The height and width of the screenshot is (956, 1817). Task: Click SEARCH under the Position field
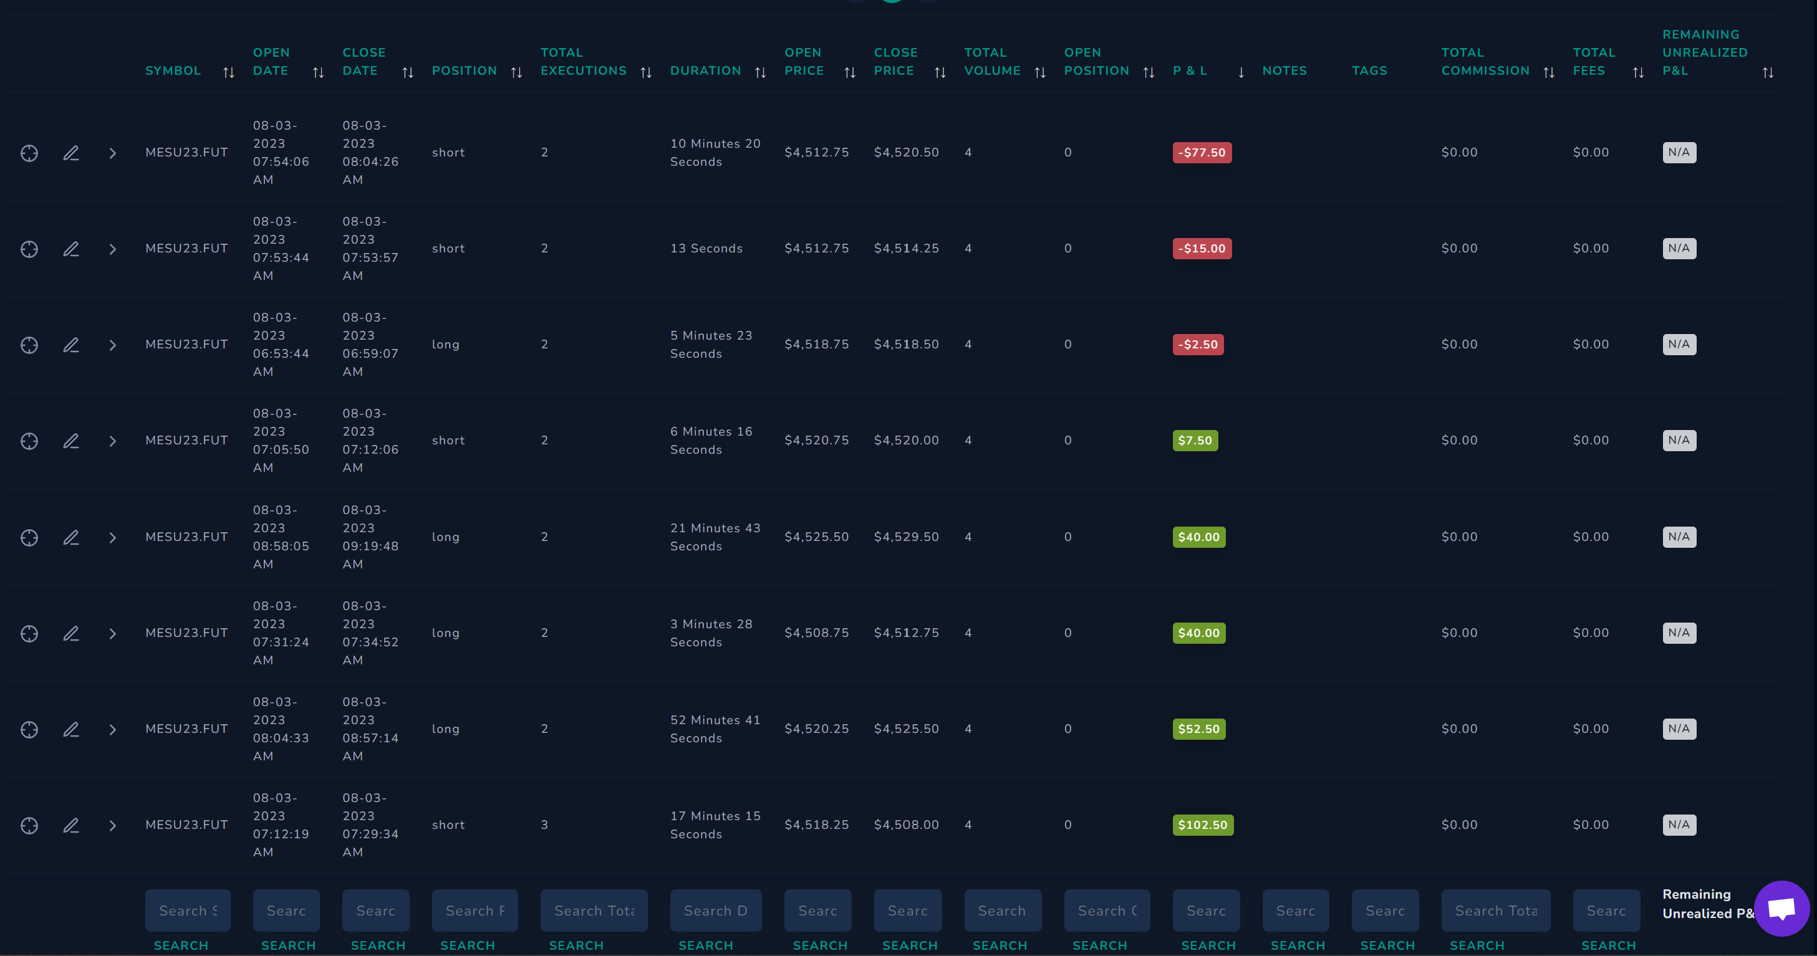(x=468, y=945)
